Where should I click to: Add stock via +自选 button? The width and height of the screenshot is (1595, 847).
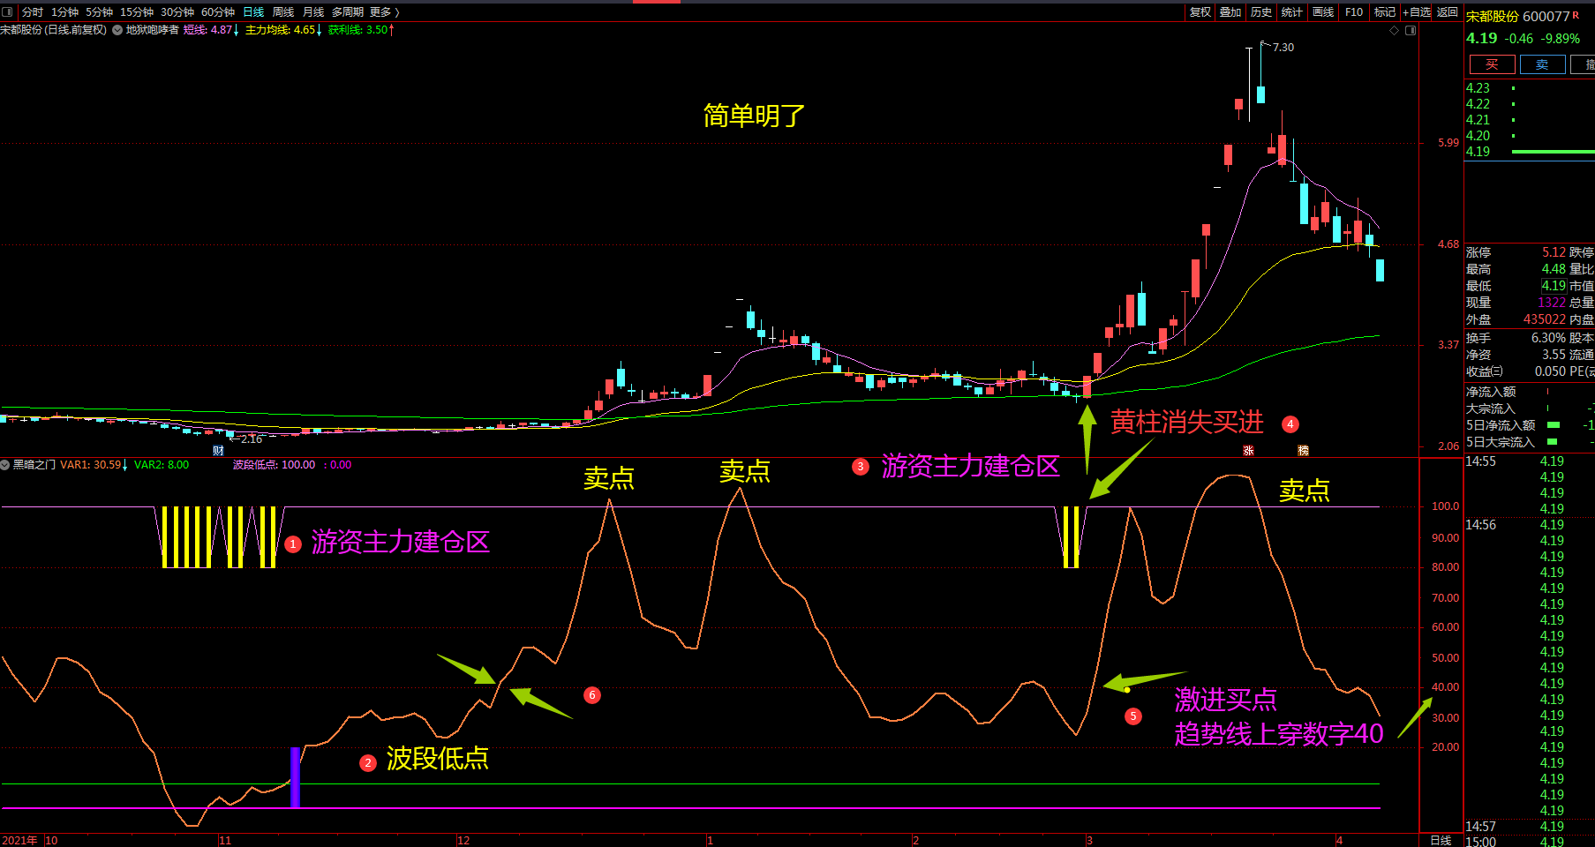pyautogui.click(x=1417, y=11)
